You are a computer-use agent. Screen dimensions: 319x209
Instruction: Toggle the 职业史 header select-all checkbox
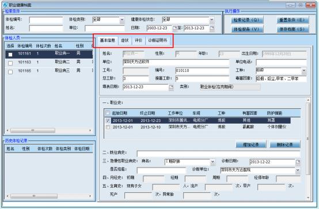[108, 113]
